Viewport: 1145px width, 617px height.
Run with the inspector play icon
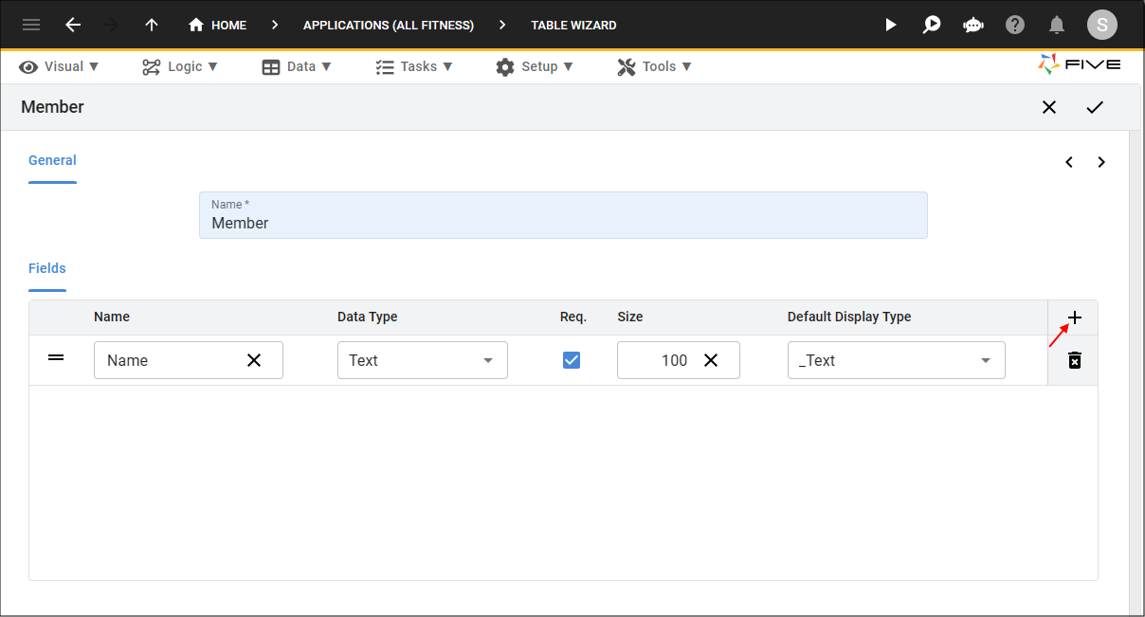click(932, 25)
